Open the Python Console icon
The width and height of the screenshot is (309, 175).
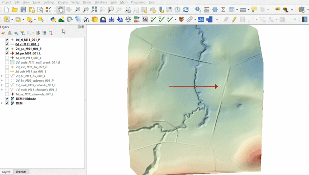tap(53, 19)
